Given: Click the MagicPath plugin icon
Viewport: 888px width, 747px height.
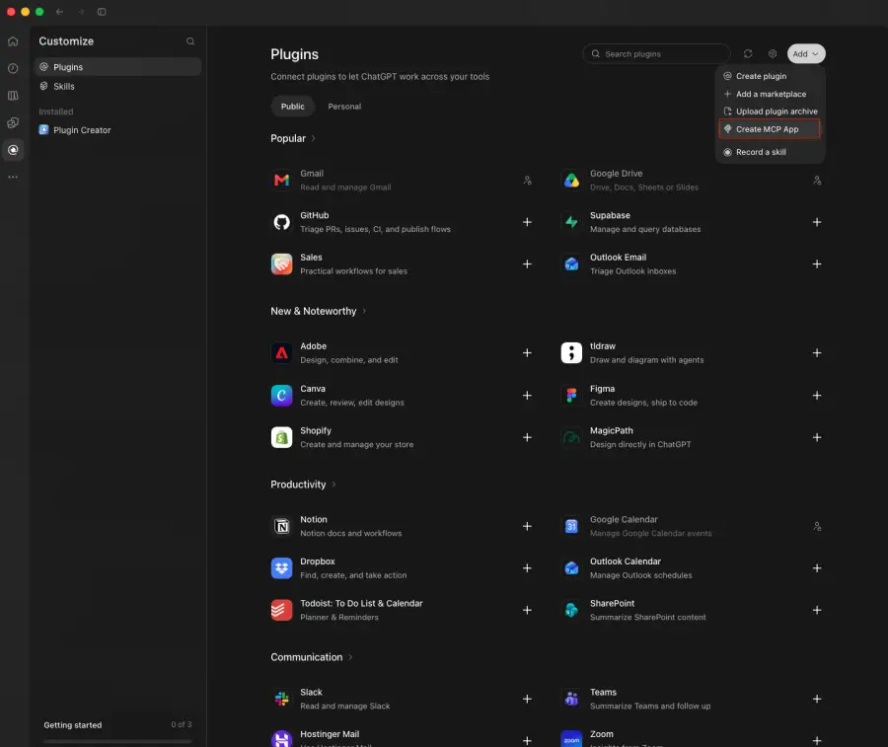Looking at the screenshot, I should click(x=571, y=437).
